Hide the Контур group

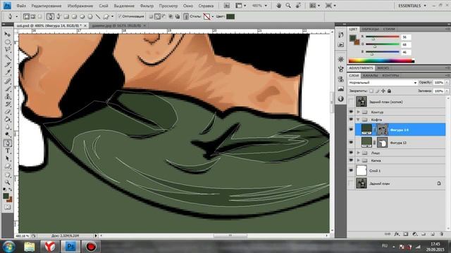click(x=351, y=112)
